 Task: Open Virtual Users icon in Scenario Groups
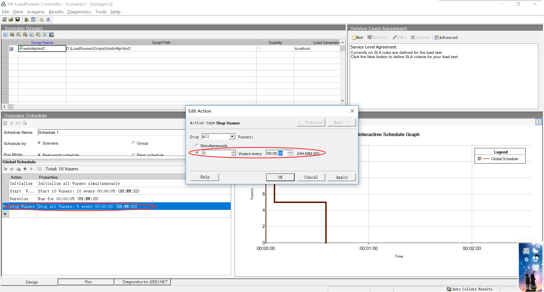pos(12,35)
